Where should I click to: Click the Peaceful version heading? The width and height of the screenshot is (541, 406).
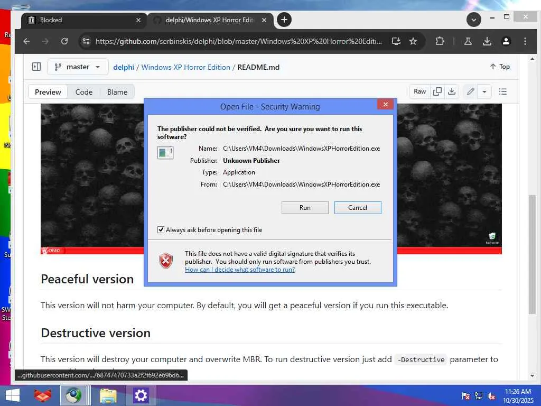pyautogui.click(x=87, y=279)
